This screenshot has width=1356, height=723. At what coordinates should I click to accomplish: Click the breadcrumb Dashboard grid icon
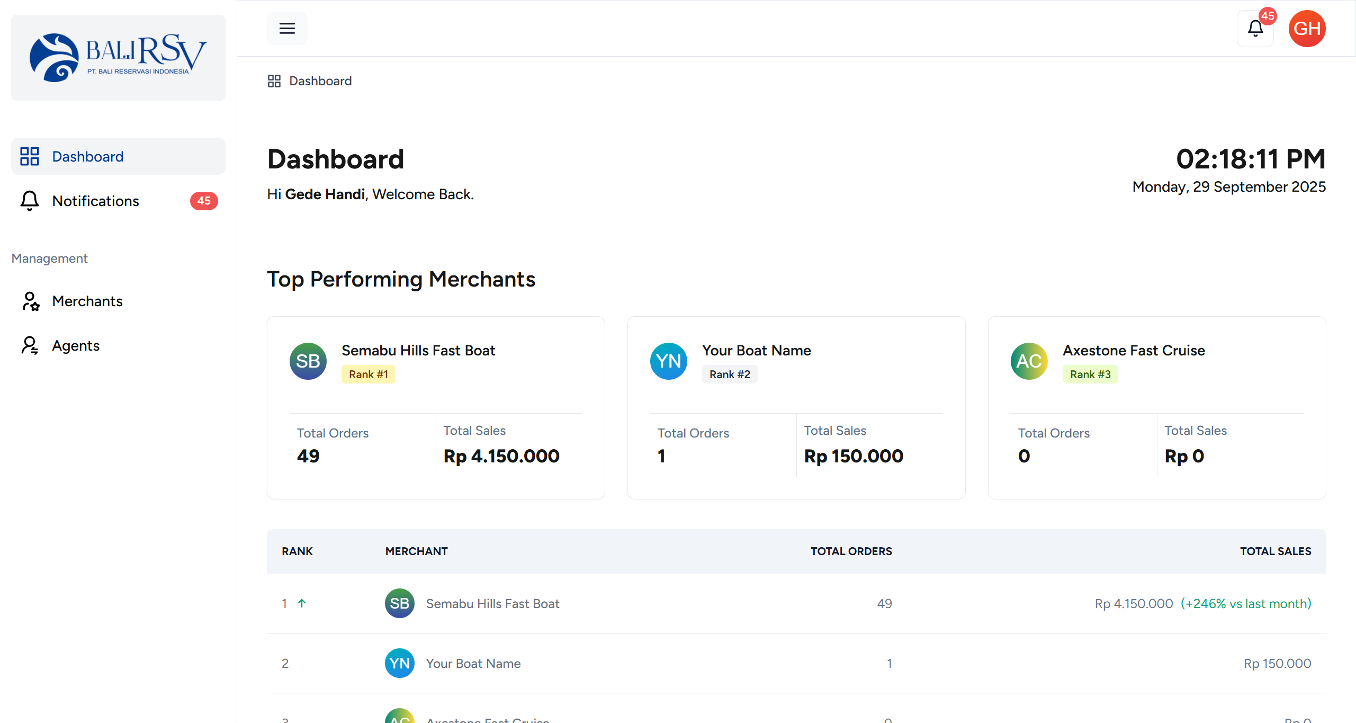coord(274,81)
